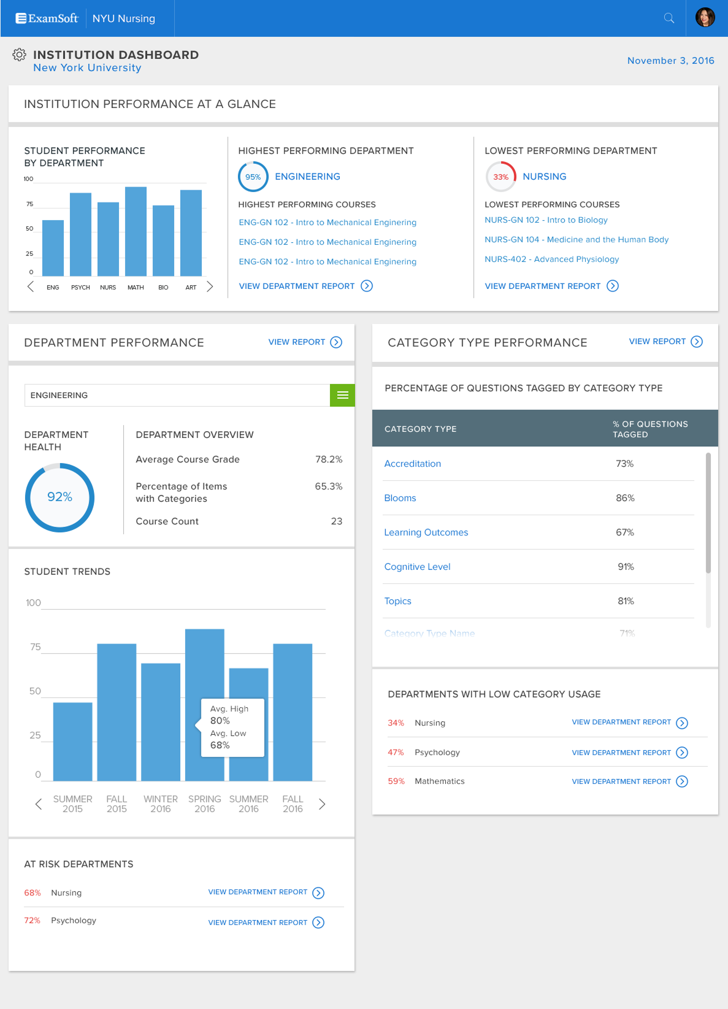The image size is (728, 1009).
Task: Click the category type table scrollbar
Action: [x=708, y=513]
